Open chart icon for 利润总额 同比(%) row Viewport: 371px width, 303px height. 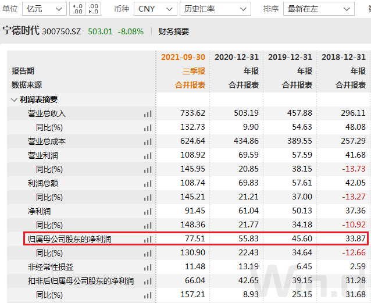(148, 198)
